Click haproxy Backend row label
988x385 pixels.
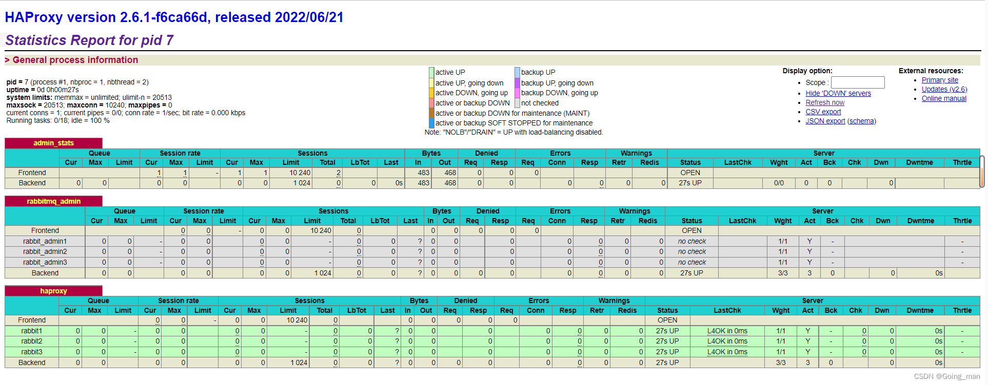(32, 362)
